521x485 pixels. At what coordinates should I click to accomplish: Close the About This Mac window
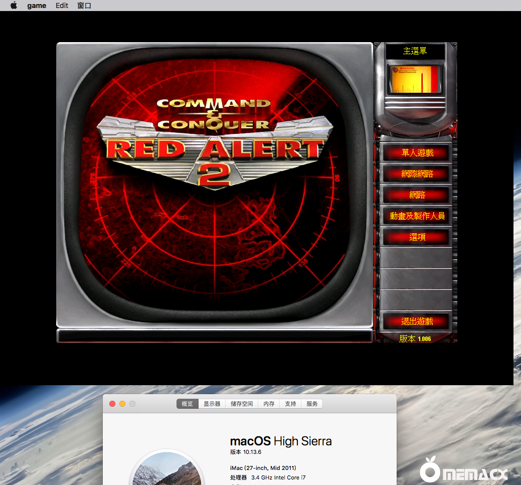(x=112, y=404)
